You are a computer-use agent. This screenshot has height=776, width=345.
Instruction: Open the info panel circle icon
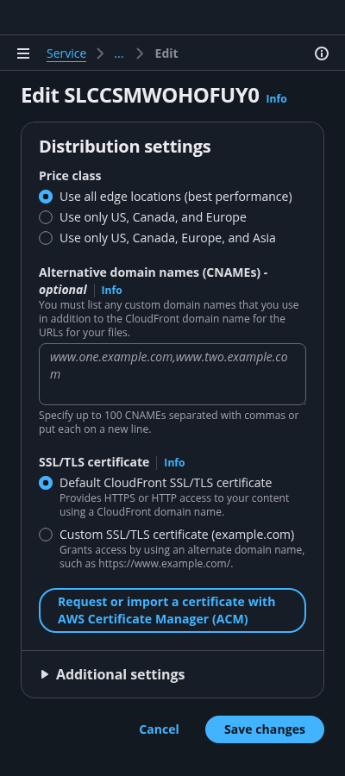[x=322, y=53]
